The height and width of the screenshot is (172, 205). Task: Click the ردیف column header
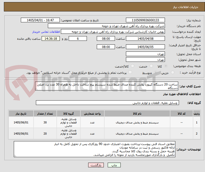[197, 114]
